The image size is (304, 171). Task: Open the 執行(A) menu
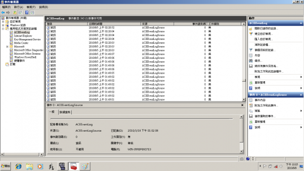pos(19,7)
